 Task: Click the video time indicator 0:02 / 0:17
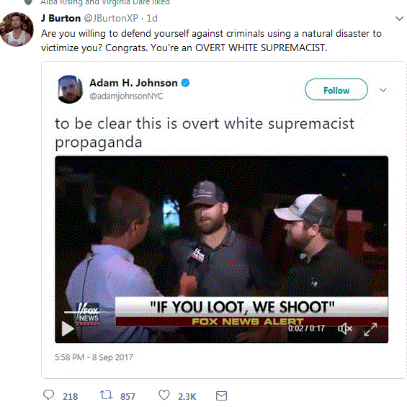[306, 328]
